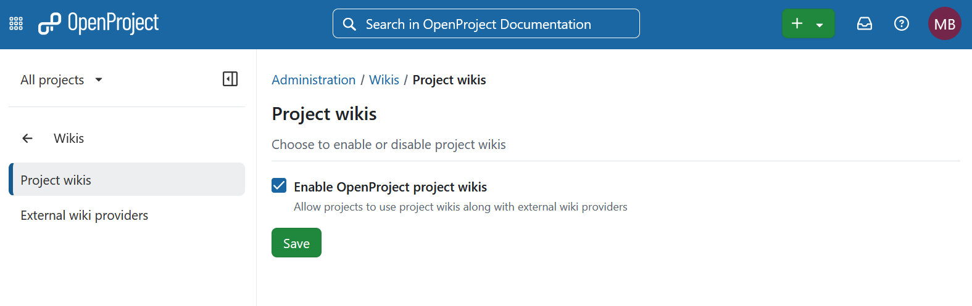Click the green plus create button
Image resolution: width=972 pixels, height=306 pixels.
coord(797,23)
